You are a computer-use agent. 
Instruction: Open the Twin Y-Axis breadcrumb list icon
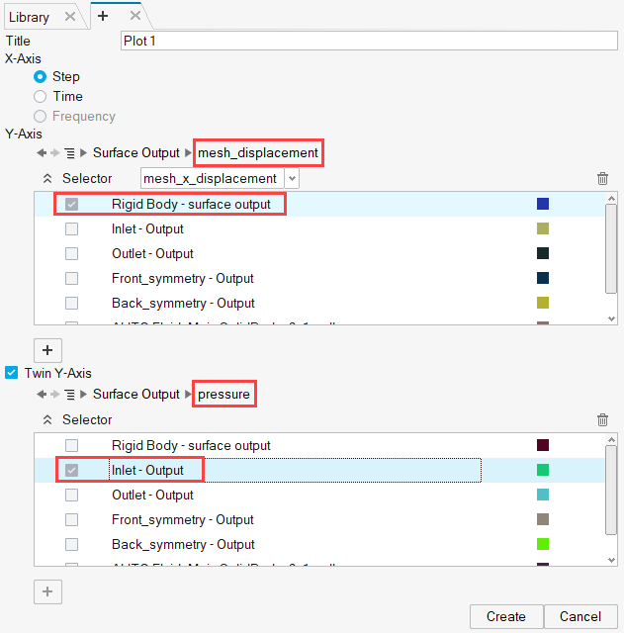(69, 395)
